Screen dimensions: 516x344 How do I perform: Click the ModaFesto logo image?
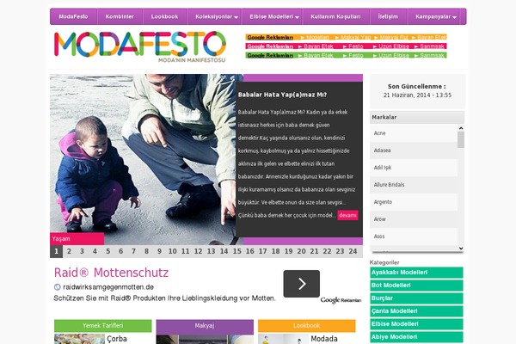[x=140, y=46]
